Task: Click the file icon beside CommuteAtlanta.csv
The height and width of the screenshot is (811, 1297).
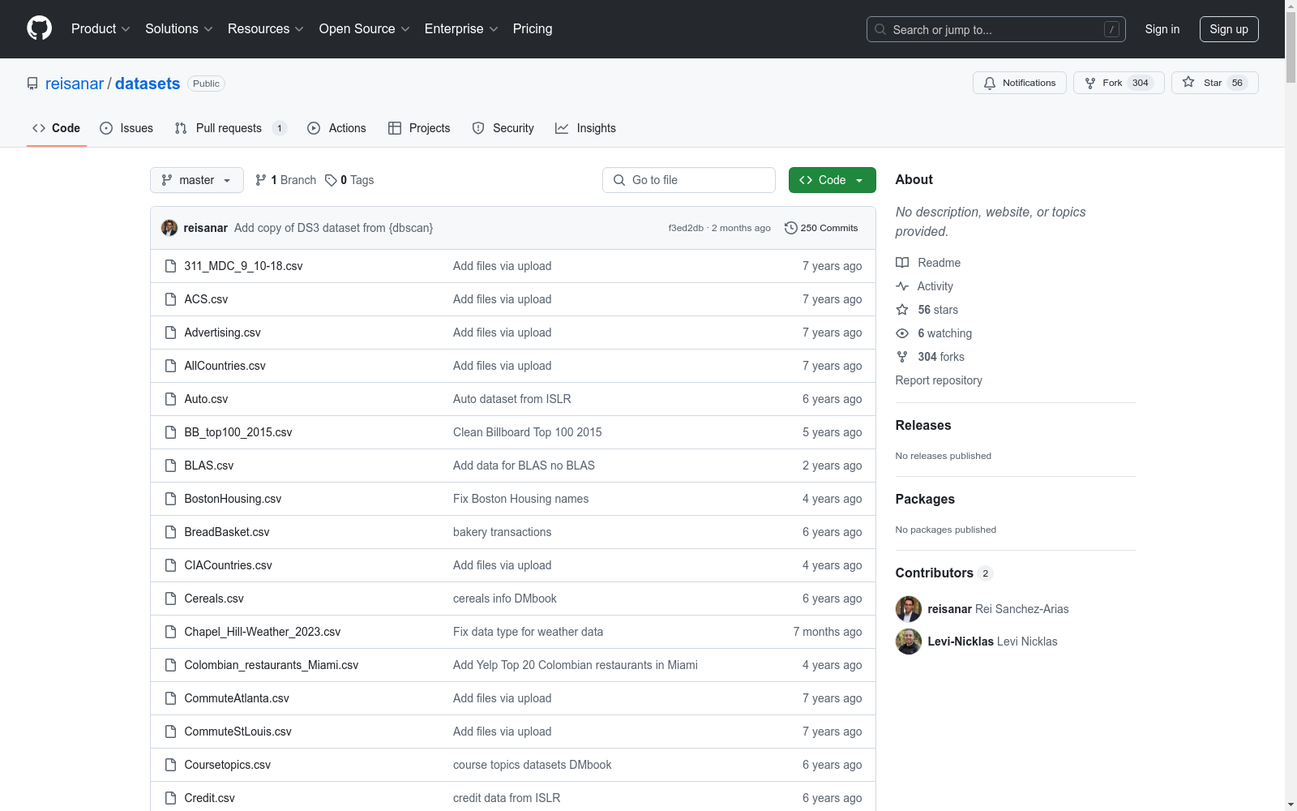Action: pyautogui.click(x=170, y=698)
